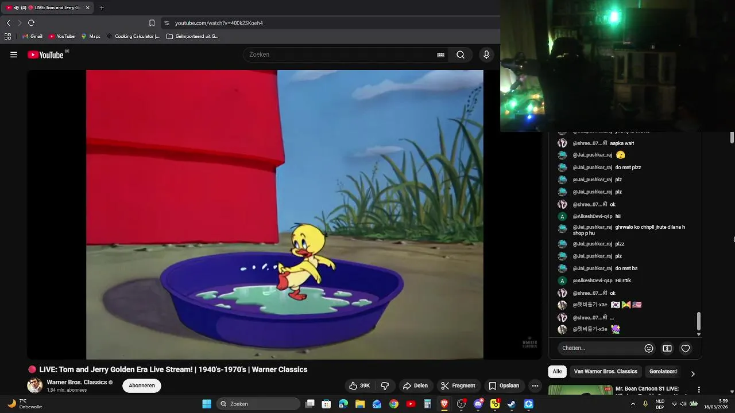The image size is (735, 413).
Task: Open Google Chrome from the taskbar
Action: click(394, 404)
